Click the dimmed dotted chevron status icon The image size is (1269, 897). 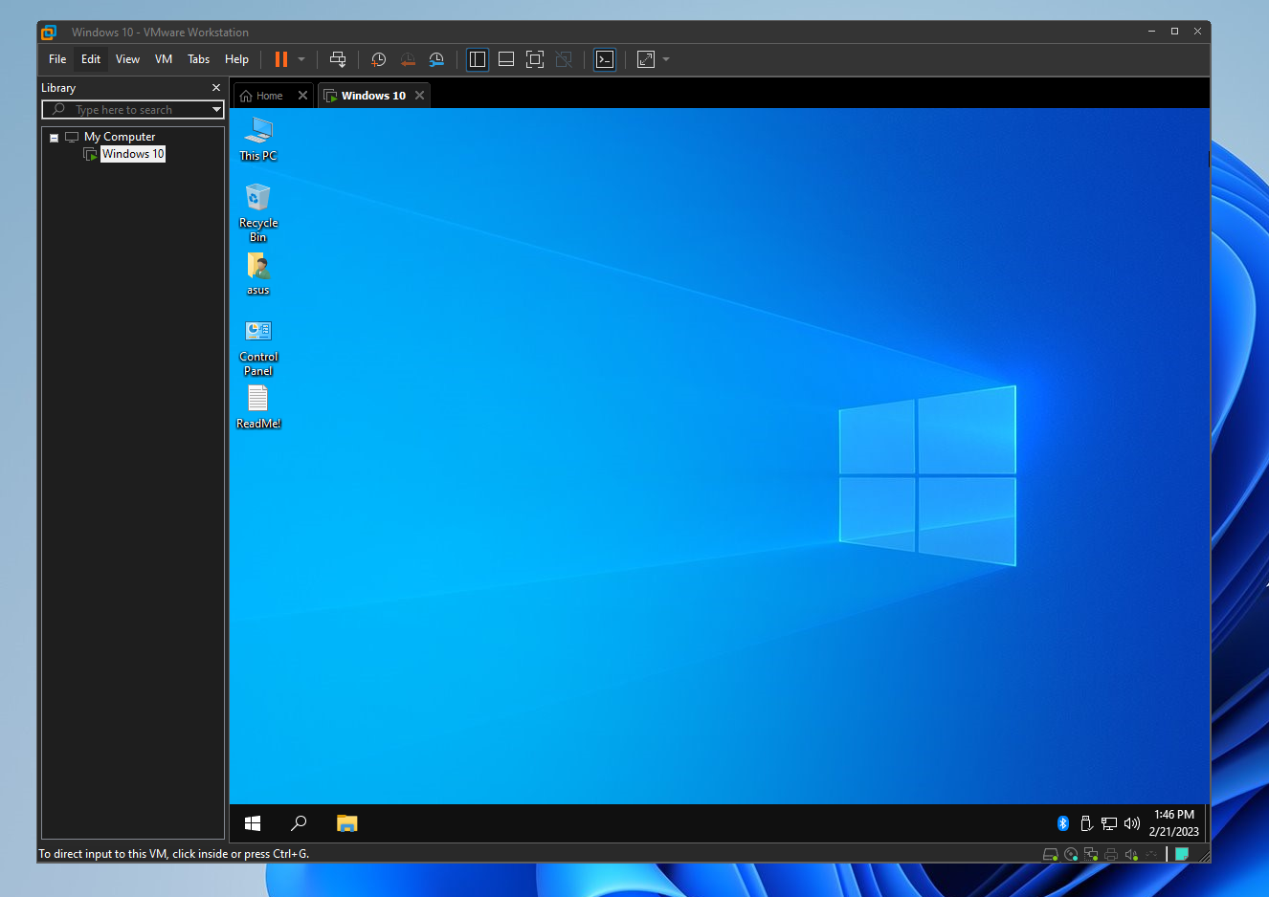tap(1151, 855)
